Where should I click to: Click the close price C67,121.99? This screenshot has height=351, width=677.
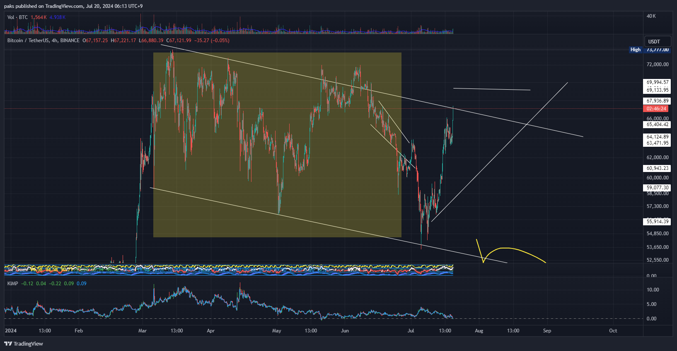click(x=179, y=41)
